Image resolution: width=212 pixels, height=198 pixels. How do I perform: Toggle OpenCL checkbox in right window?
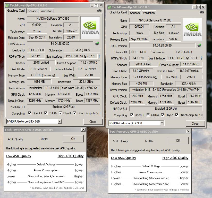[132, 115]
